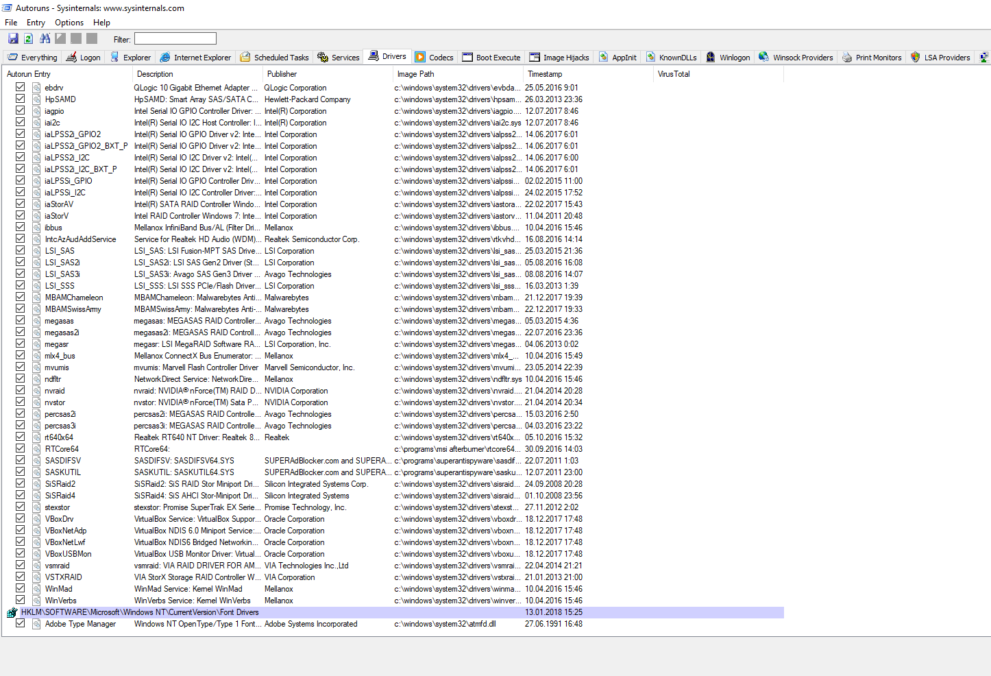This screenshot has width=991, height=676.
Task: Sort by the Description column header
Action: tap(197, 74)
